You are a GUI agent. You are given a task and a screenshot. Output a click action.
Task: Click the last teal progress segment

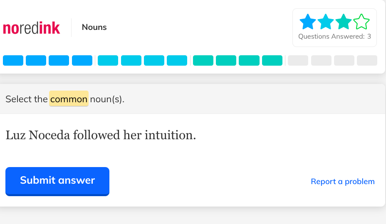(x=272, y=61)
